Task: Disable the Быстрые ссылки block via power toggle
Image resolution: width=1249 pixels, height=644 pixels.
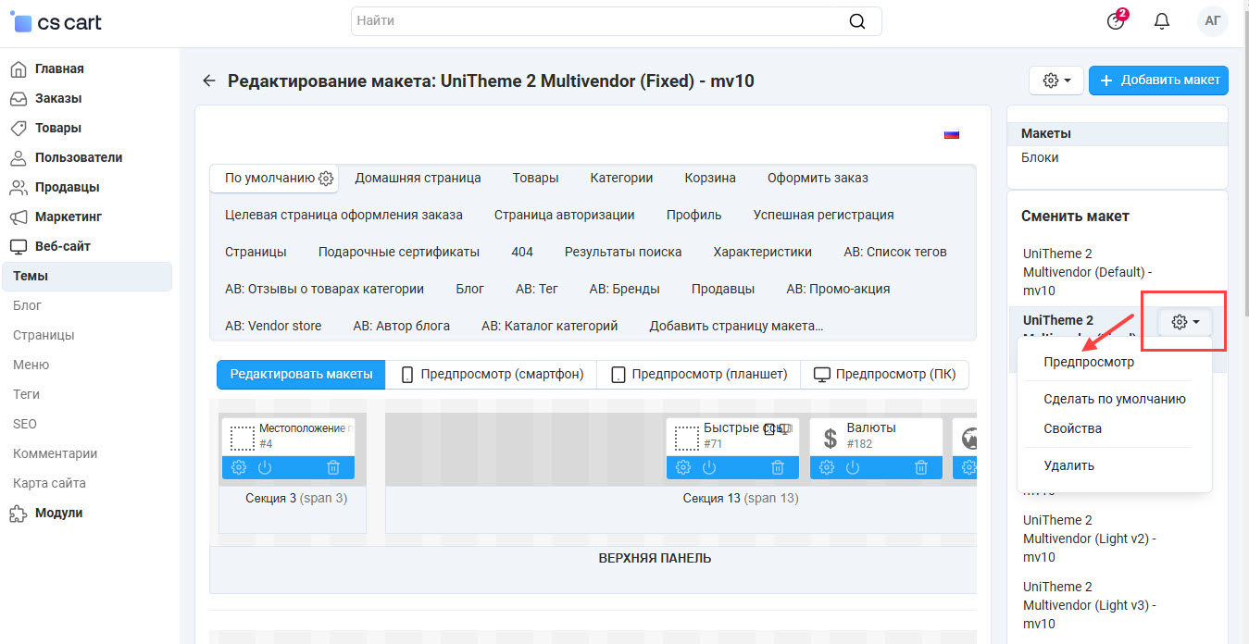Action: (709, 467)
